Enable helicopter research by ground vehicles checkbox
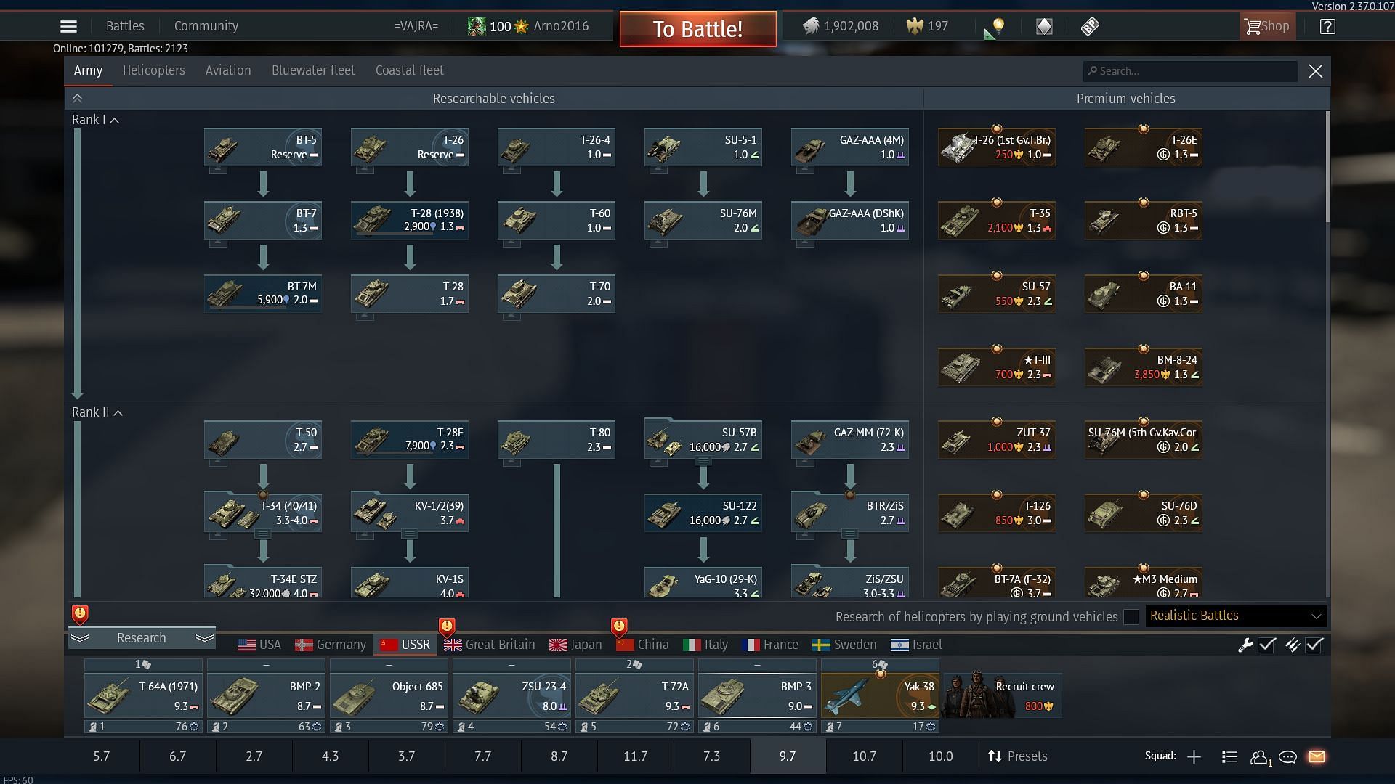Viewport: 1395px width, 784px height. pos(1131,616)
